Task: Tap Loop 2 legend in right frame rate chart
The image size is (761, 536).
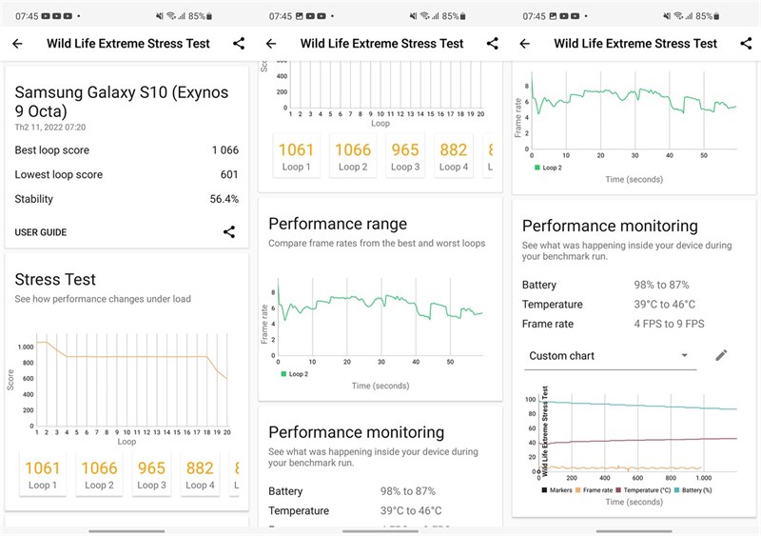Action: (548, 168)
